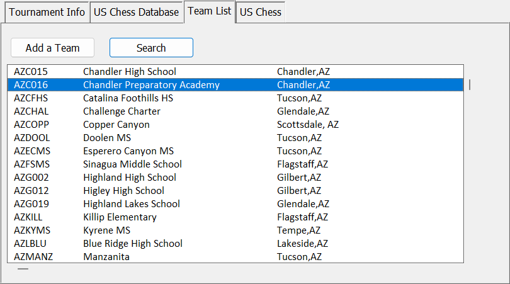Pick the Copper Canyon team entry
Viewport: 510px width, 284px height.
116,125
